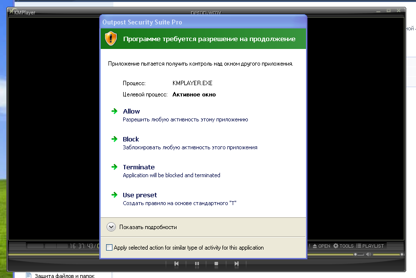Click the KMPLAYER.EXE process name
The height and width of the screenshot is (278, 416).
[192, 83]
